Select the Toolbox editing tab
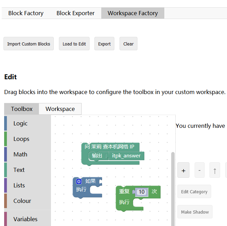 (x=22, y=109)
